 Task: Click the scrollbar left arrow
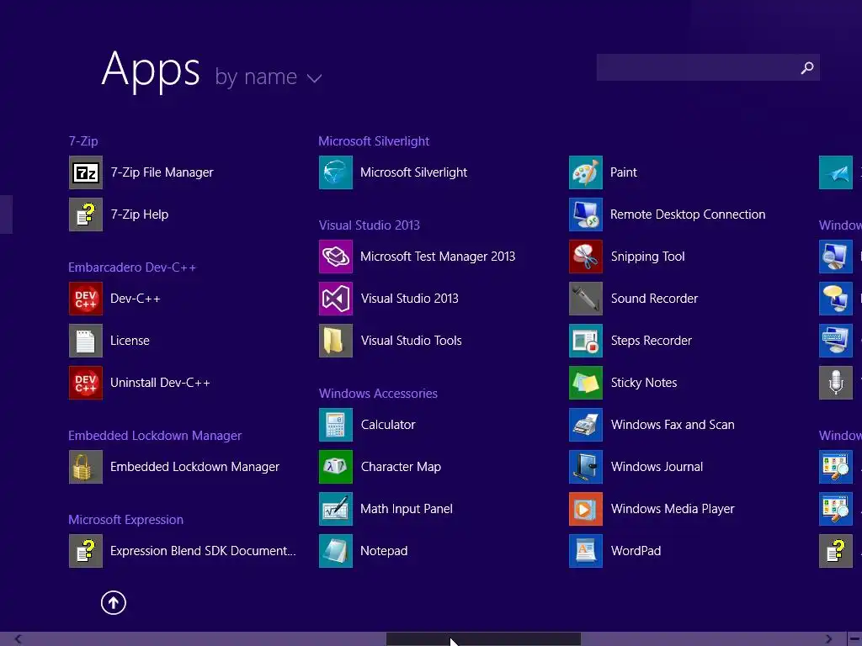click(18, 639)
